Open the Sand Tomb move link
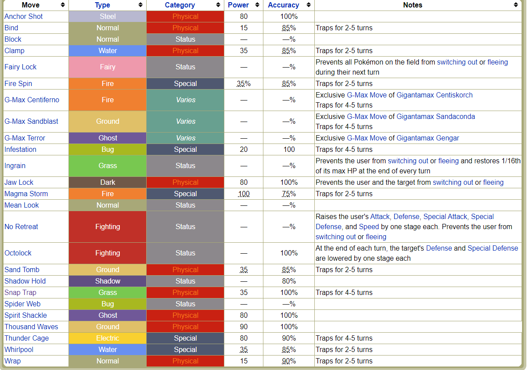 click(x=22, y=269)
